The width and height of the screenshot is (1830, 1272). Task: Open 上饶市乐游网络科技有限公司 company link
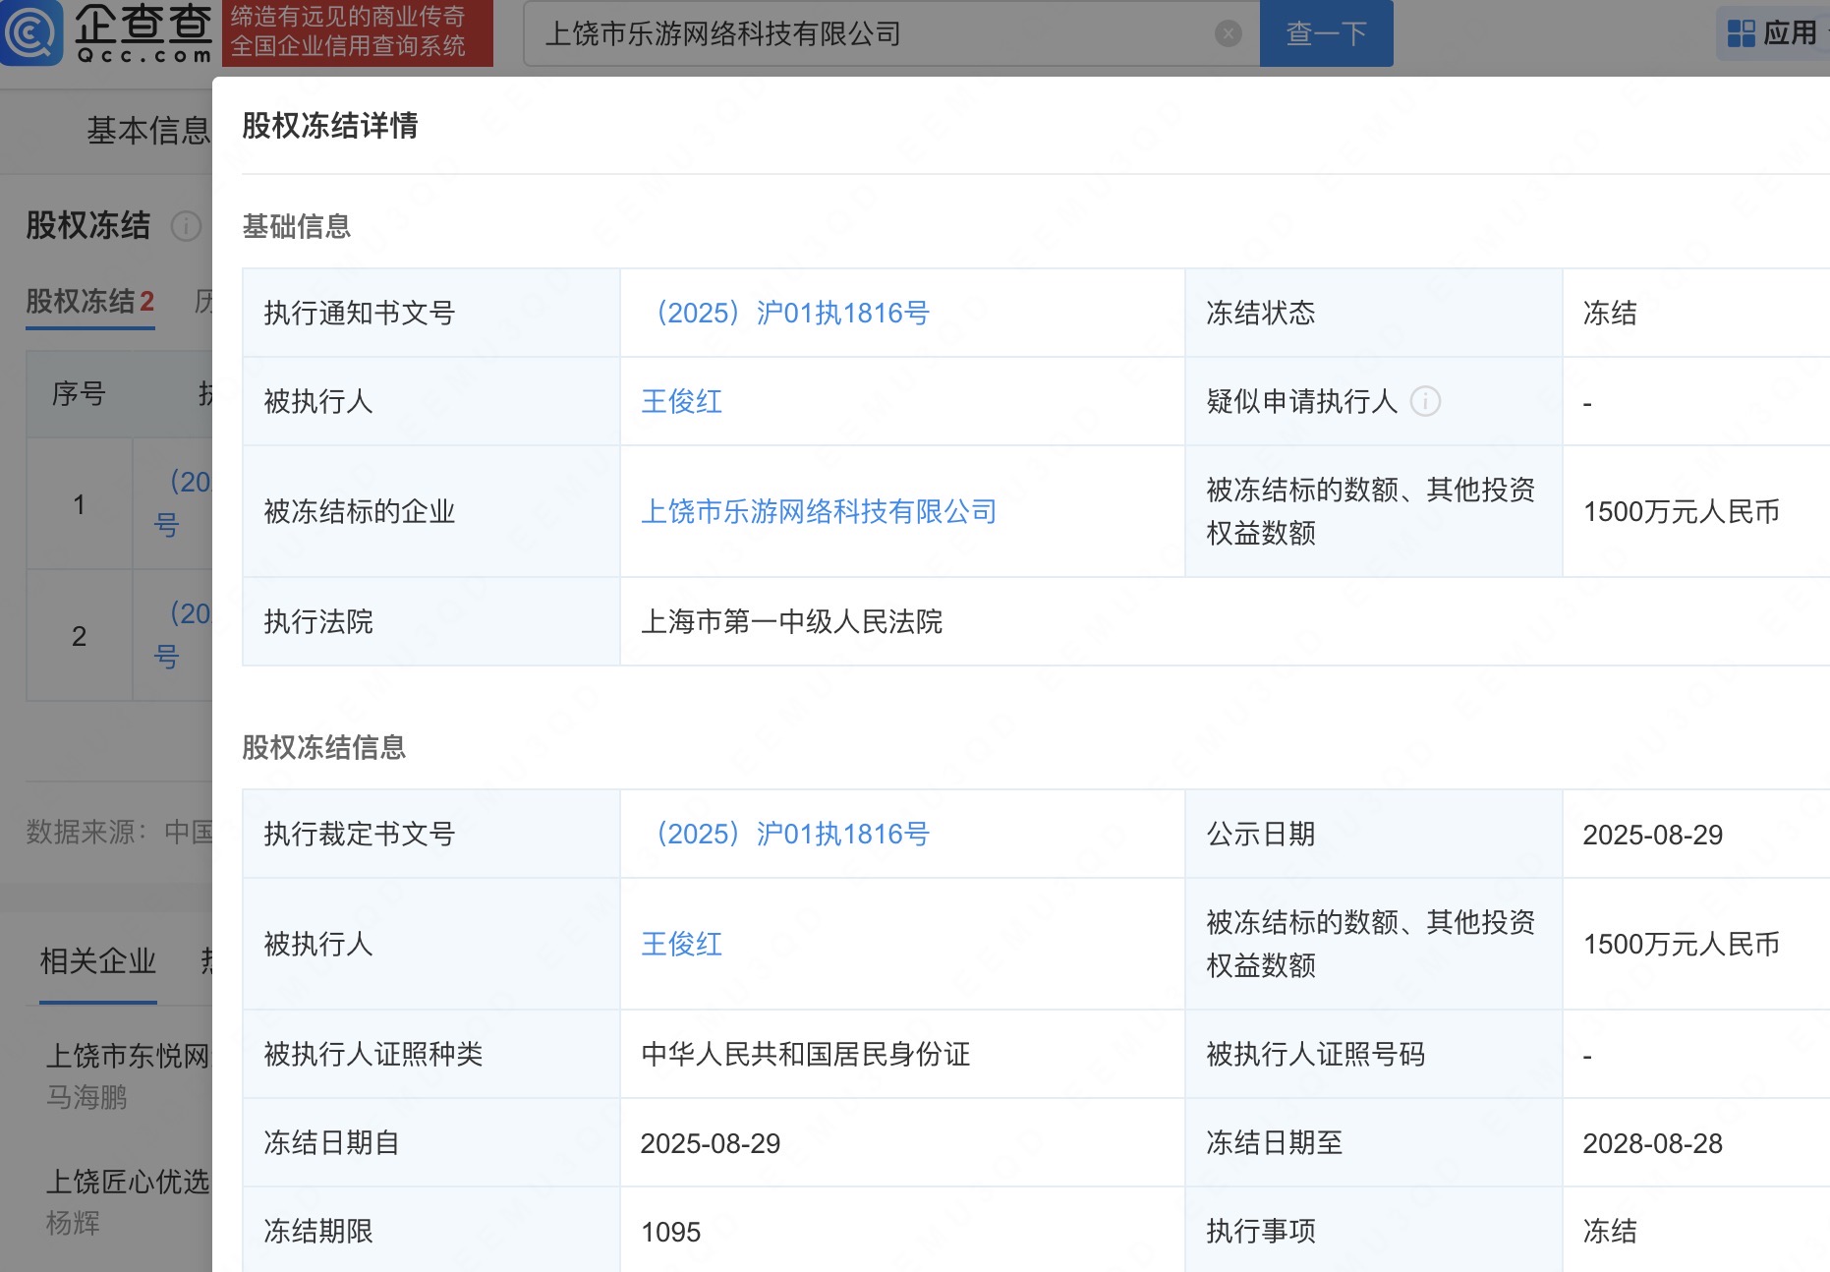[819, 511]
